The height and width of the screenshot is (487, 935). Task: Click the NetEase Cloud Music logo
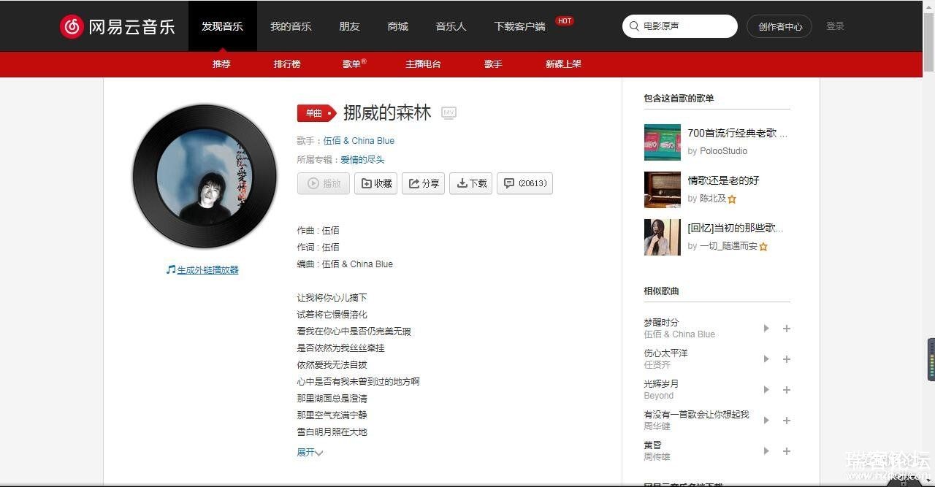(117, 26)
